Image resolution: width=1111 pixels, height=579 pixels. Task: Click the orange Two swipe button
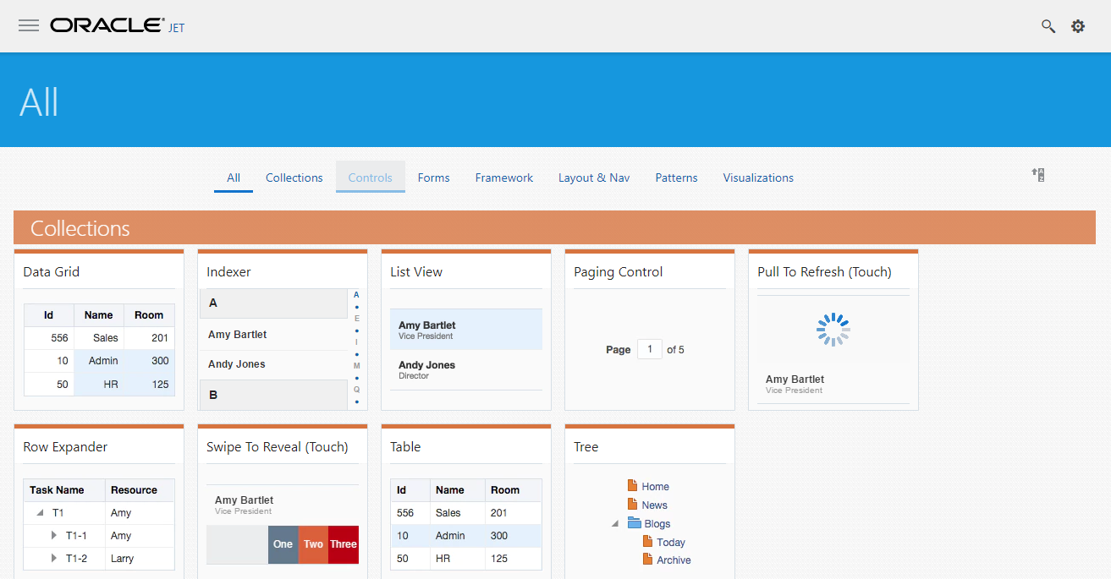[x=313, y=544]
